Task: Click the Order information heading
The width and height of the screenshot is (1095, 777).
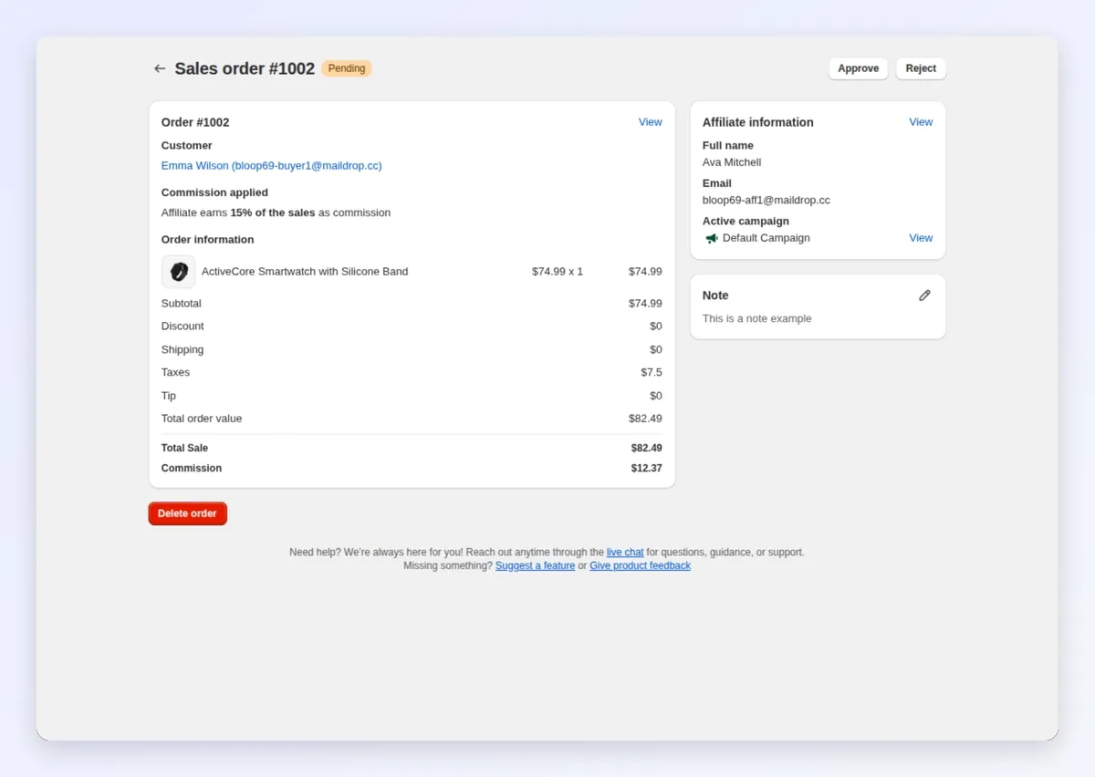Action: point(208,240)
